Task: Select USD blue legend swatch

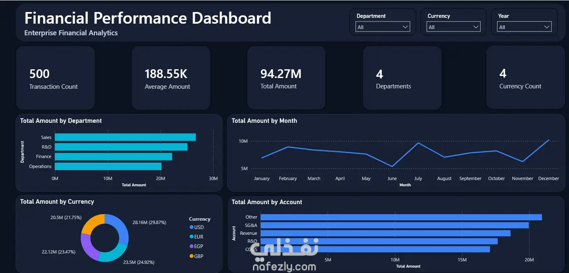Action: tap(191, 227)
